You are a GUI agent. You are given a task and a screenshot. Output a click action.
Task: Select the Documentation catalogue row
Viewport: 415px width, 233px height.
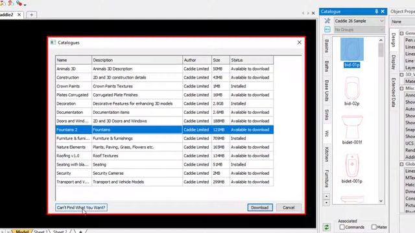coord(164,112)
